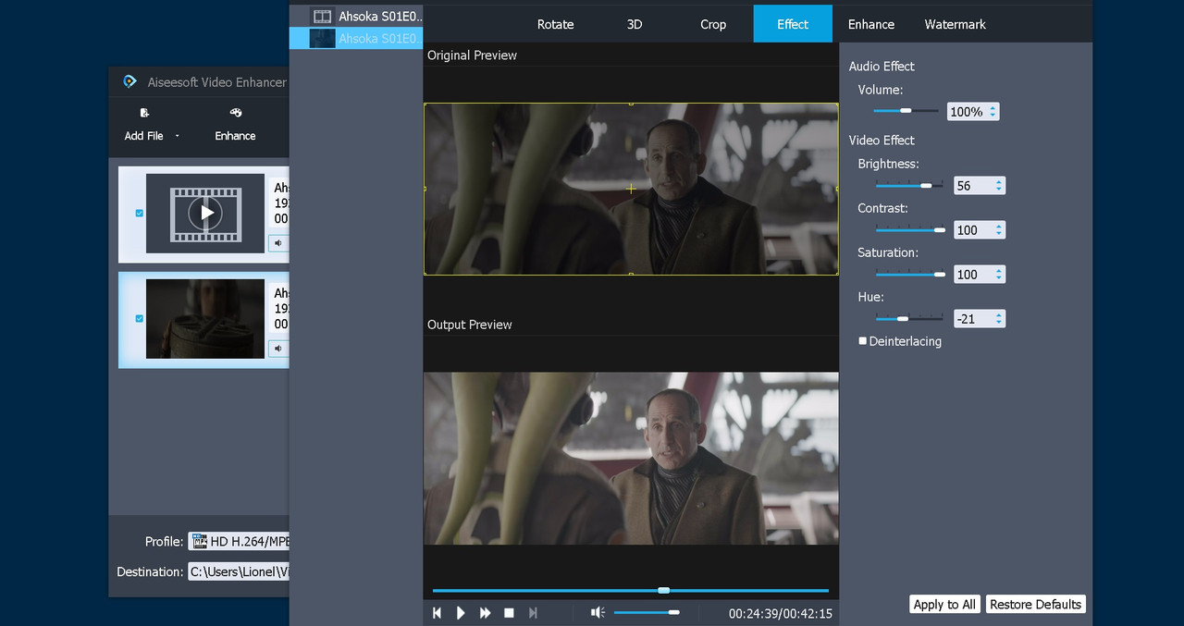Screen dimensions: 1184x626
Task: Play the first video thumbnail
Action: click(x=205, y=213)
